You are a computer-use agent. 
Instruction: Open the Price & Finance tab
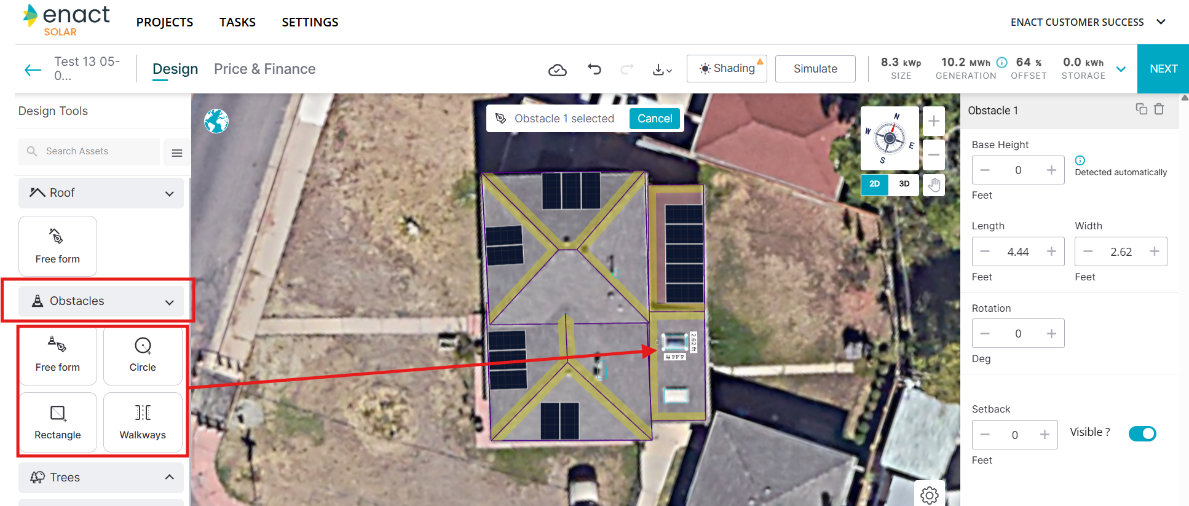click(x=265, y=69)
